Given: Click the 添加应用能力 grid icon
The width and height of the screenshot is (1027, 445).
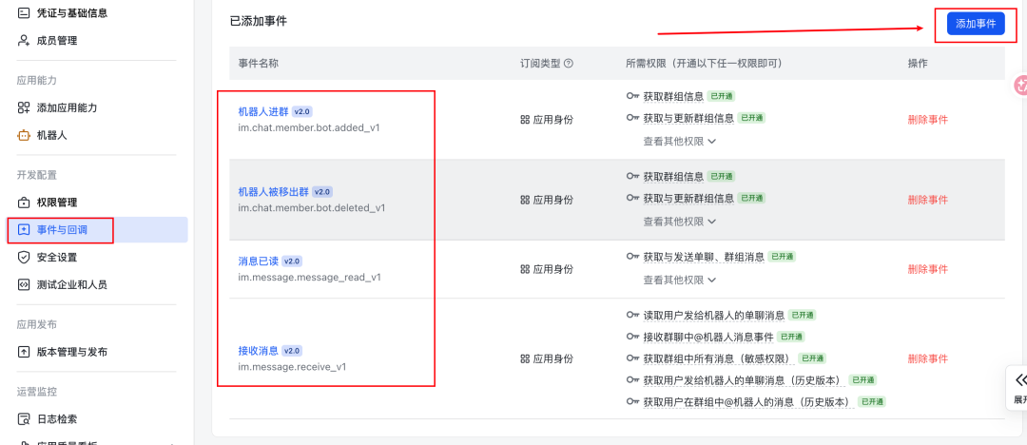Looking at the screenshot, I should 24,108.
